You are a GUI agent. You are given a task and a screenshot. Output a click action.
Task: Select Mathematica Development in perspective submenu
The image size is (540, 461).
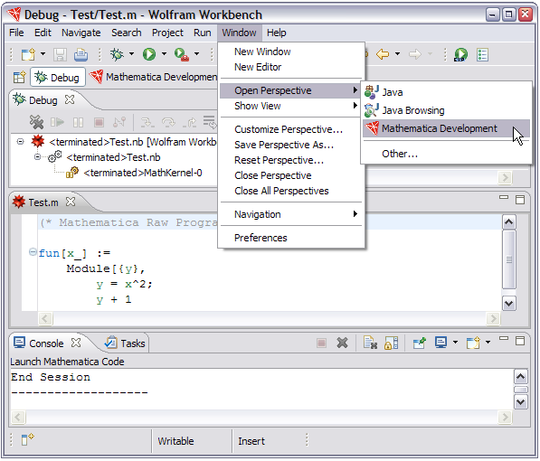(446, 128)
